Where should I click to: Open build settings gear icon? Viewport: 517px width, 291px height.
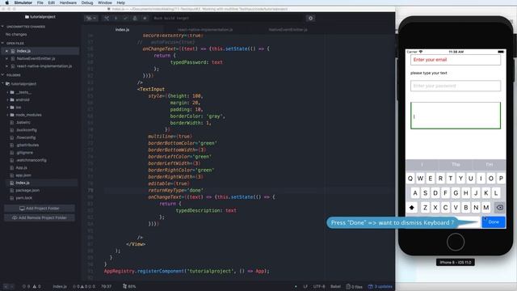(x=310, y=18)
